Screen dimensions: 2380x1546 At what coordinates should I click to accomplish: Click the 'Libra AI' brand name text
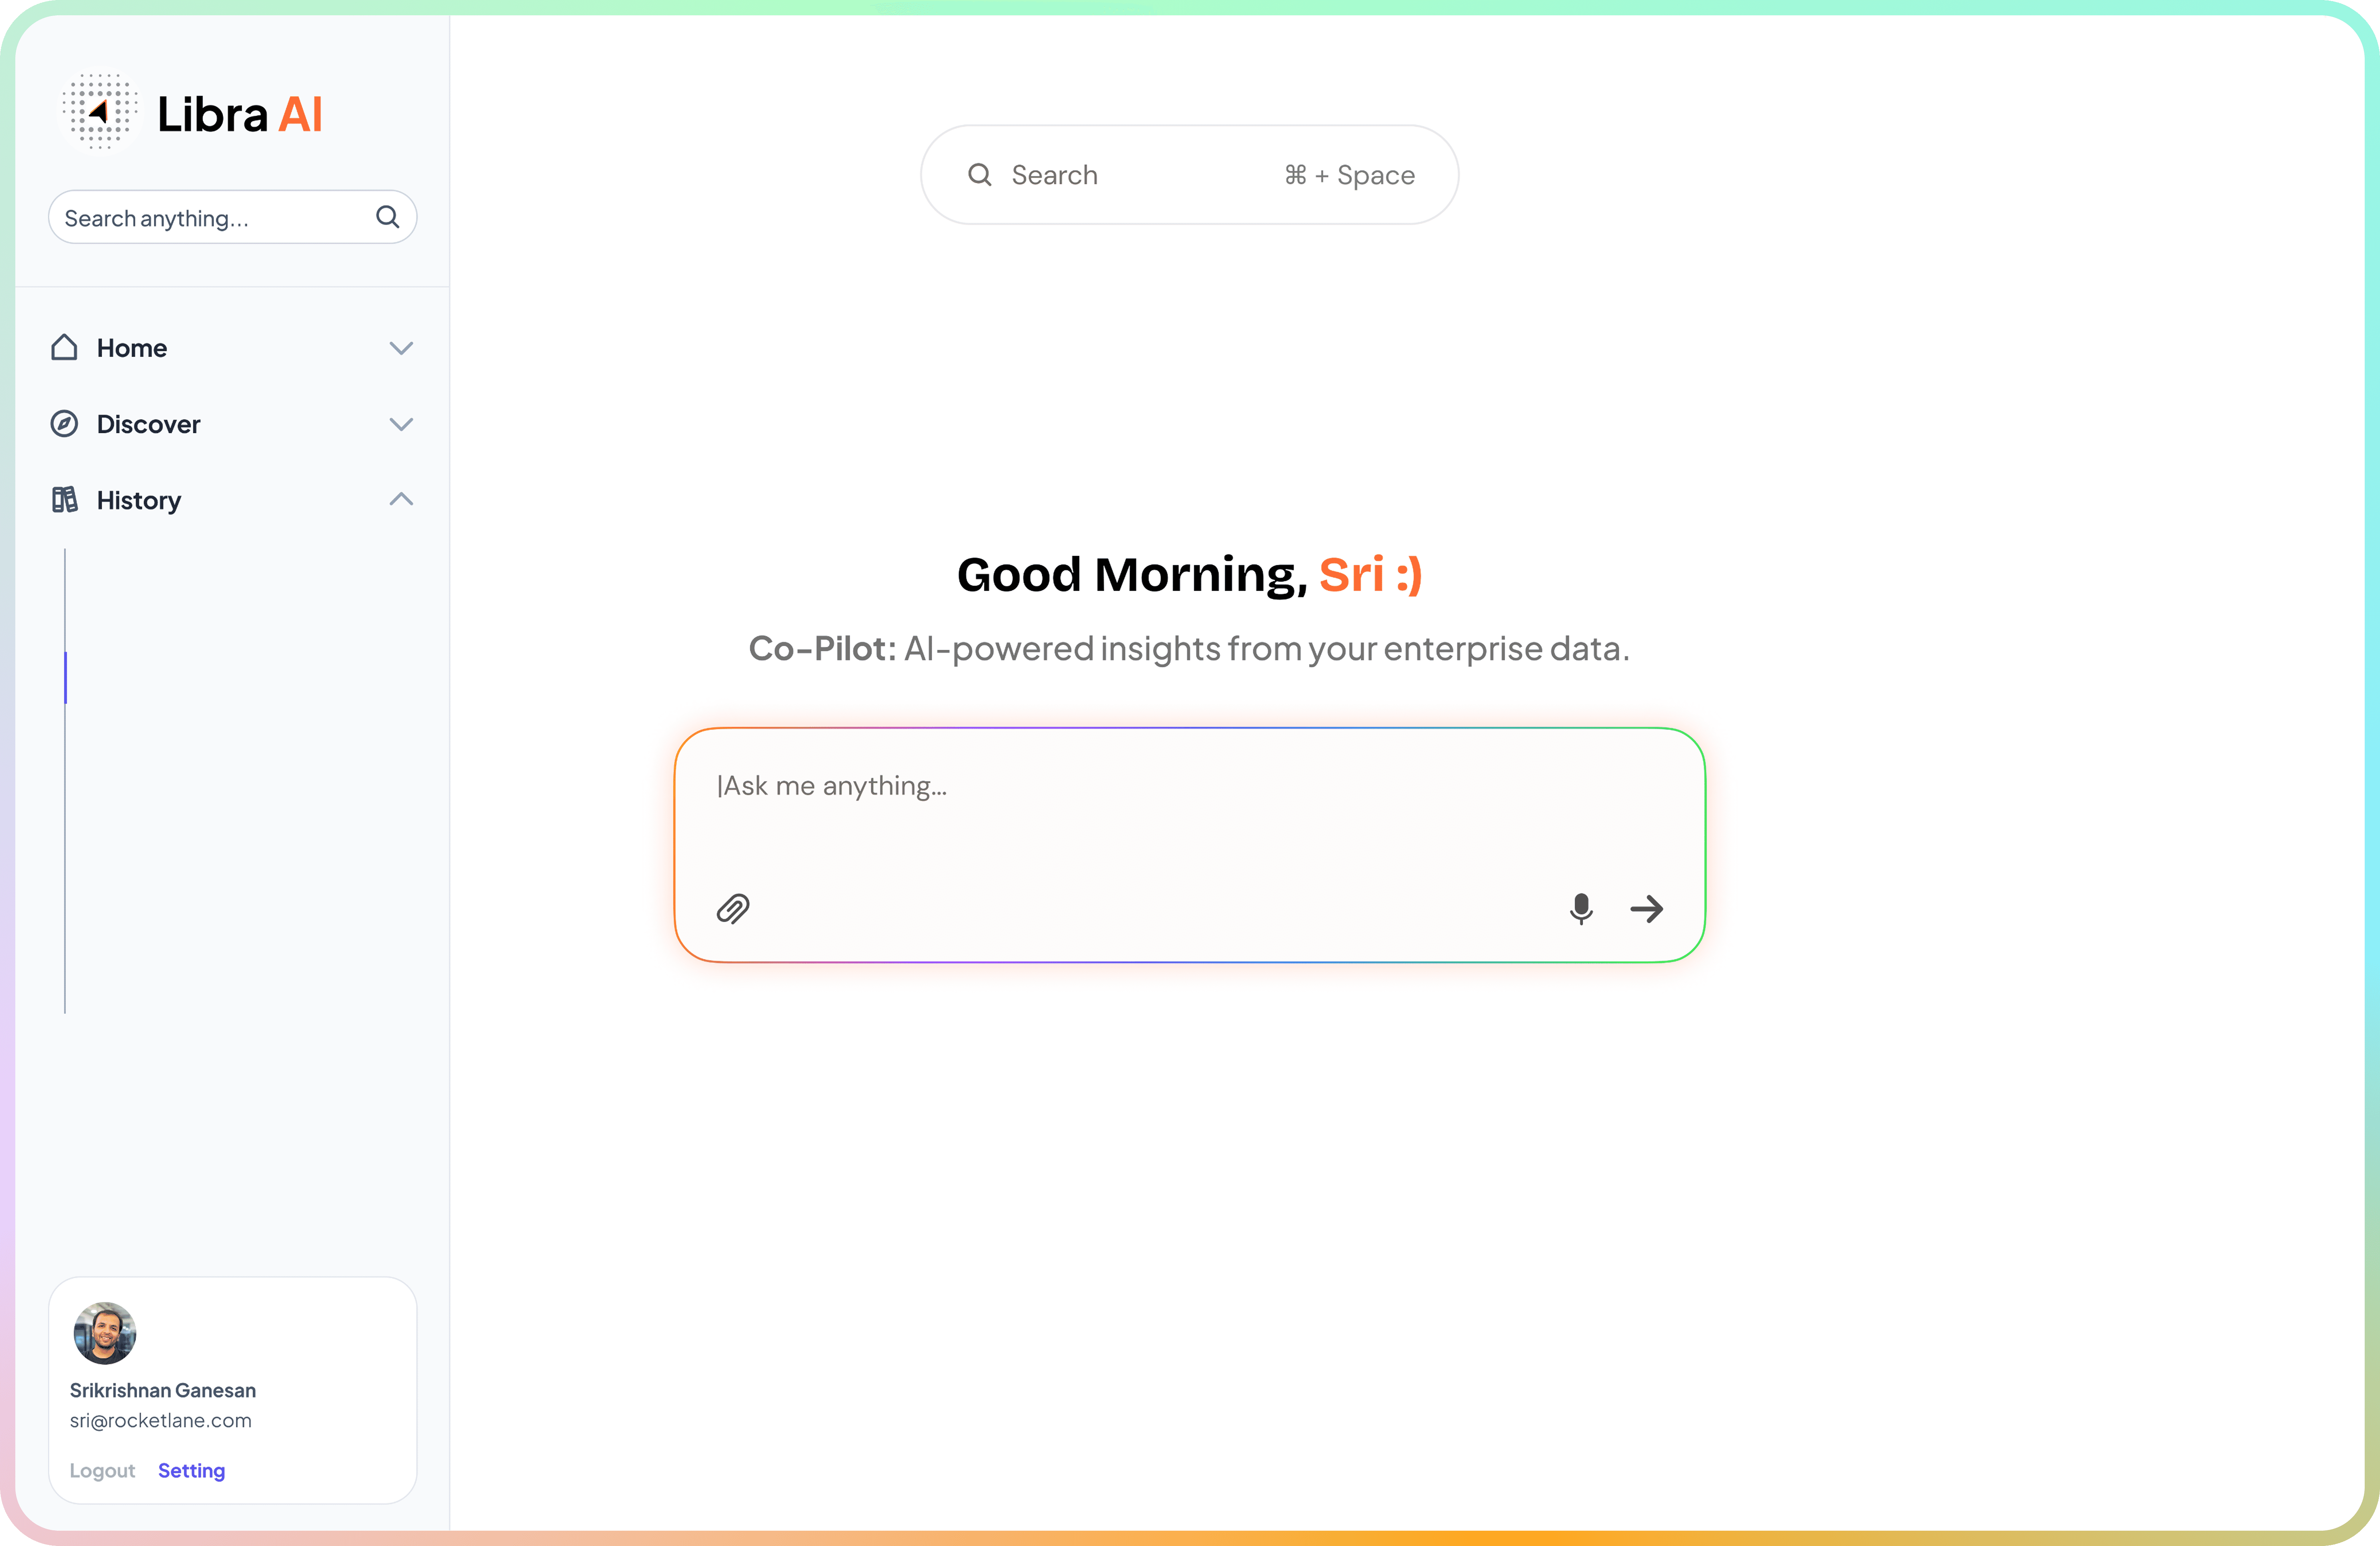[x=240, y=114]
